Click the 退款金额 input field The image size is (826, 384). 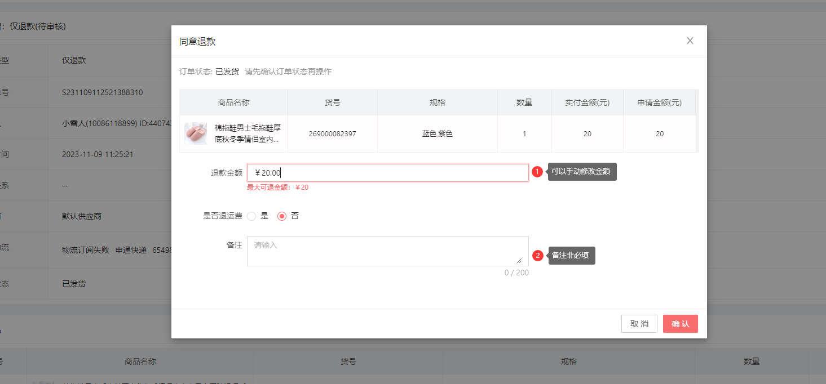coord(387,173)
